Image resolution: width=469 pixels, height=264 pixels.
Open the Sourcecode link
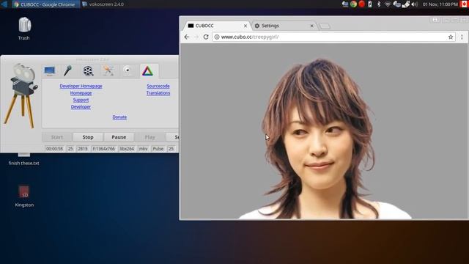pyautogui.click(x=158, y=87)
